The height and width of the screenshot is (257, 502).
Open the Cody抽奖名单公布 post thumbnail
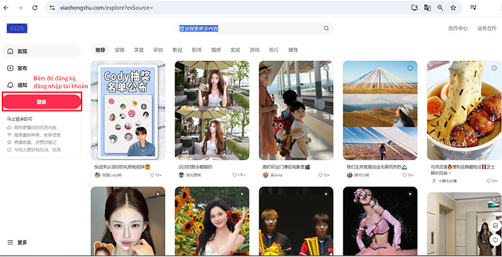tap(128, 110)
